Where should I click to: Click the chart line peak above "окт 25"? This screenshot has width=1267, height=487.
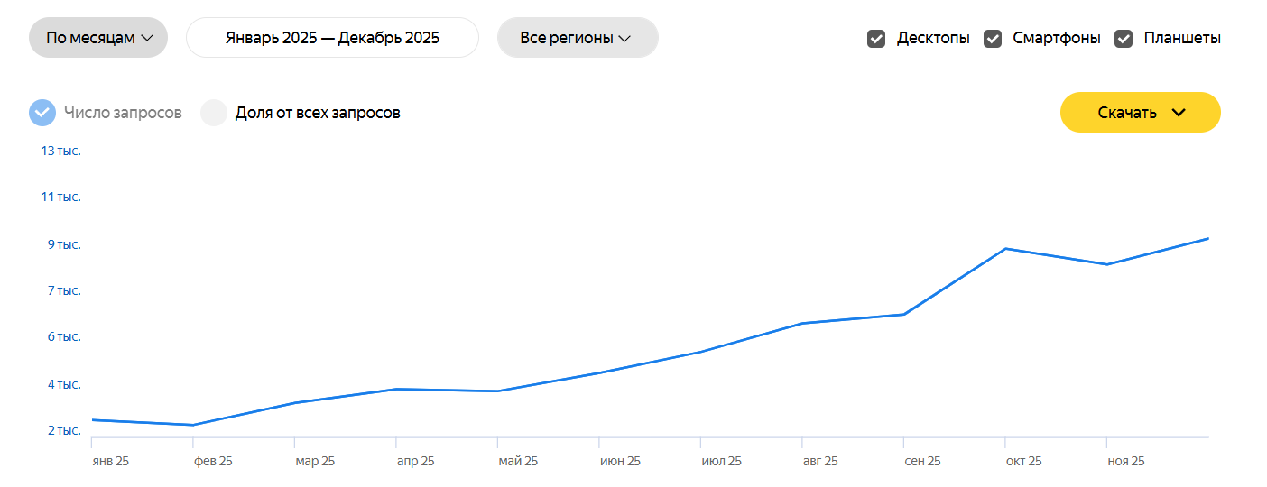coord(1005,249)
